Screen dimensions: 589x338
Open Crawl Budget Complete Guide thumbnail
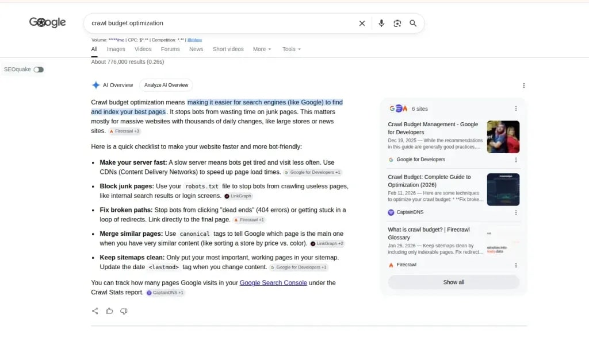tap(503, 189)
